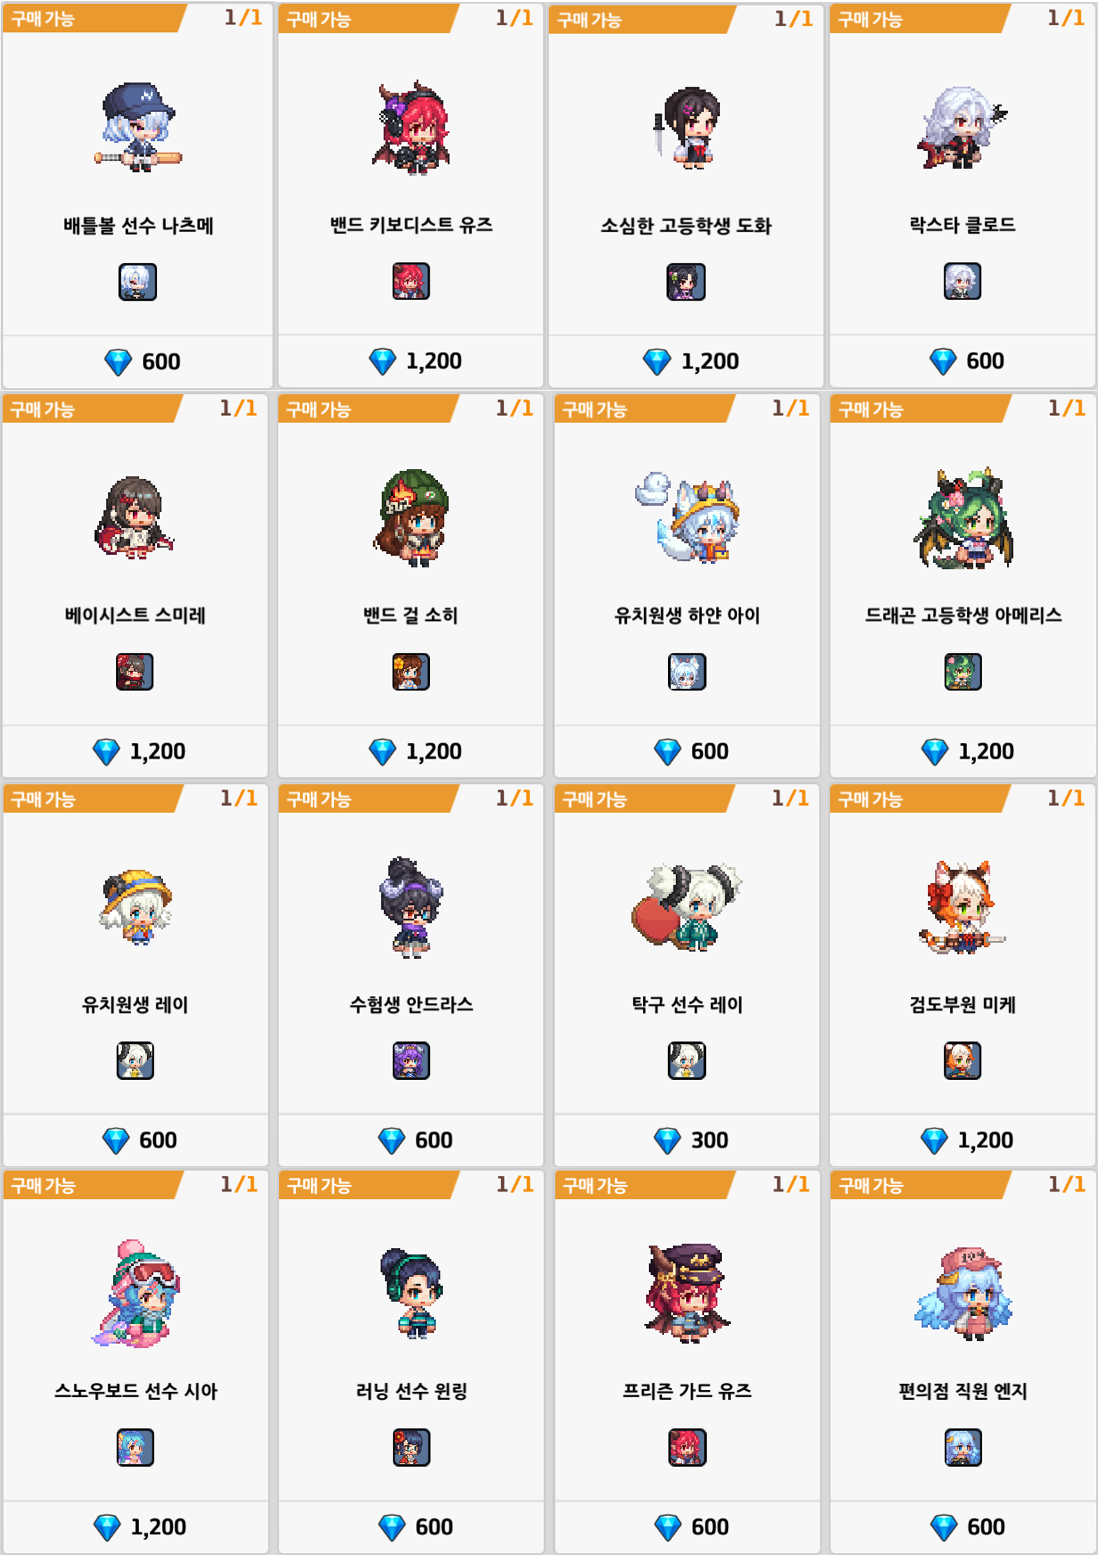The height and width of the screenshot is (1555, 1098).
Task: Click the 유치원생 레이 costume sprite
Action: click(135, 908)
